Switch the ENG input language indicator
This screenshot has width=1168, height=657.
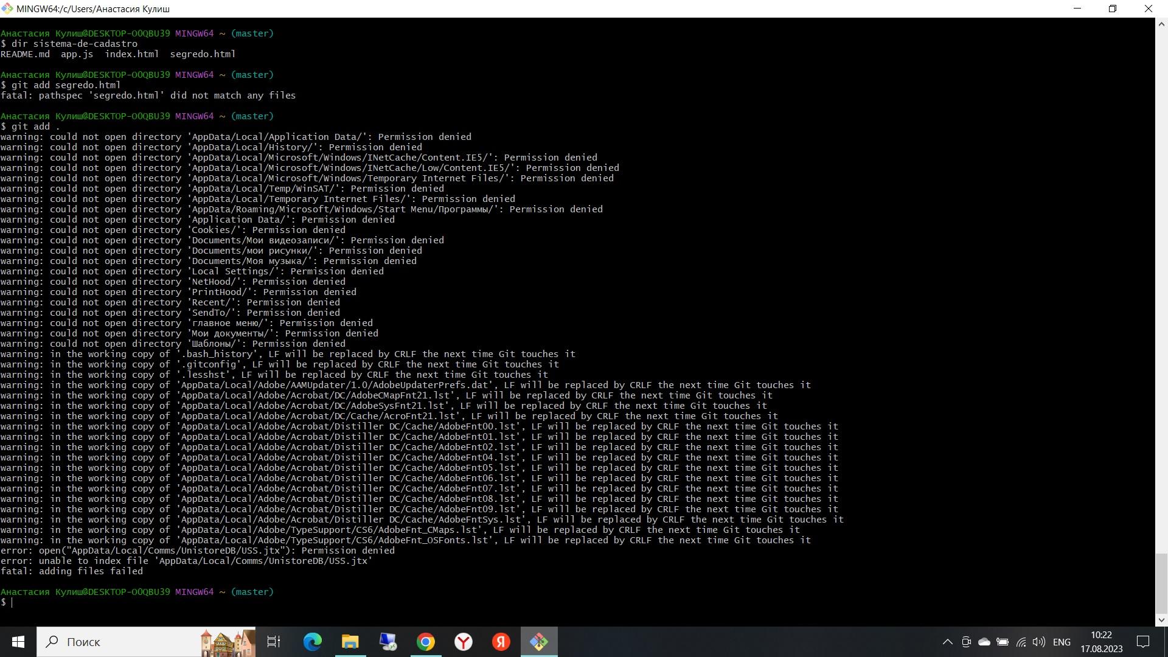pyautogui.click(x=1062, y=642)
